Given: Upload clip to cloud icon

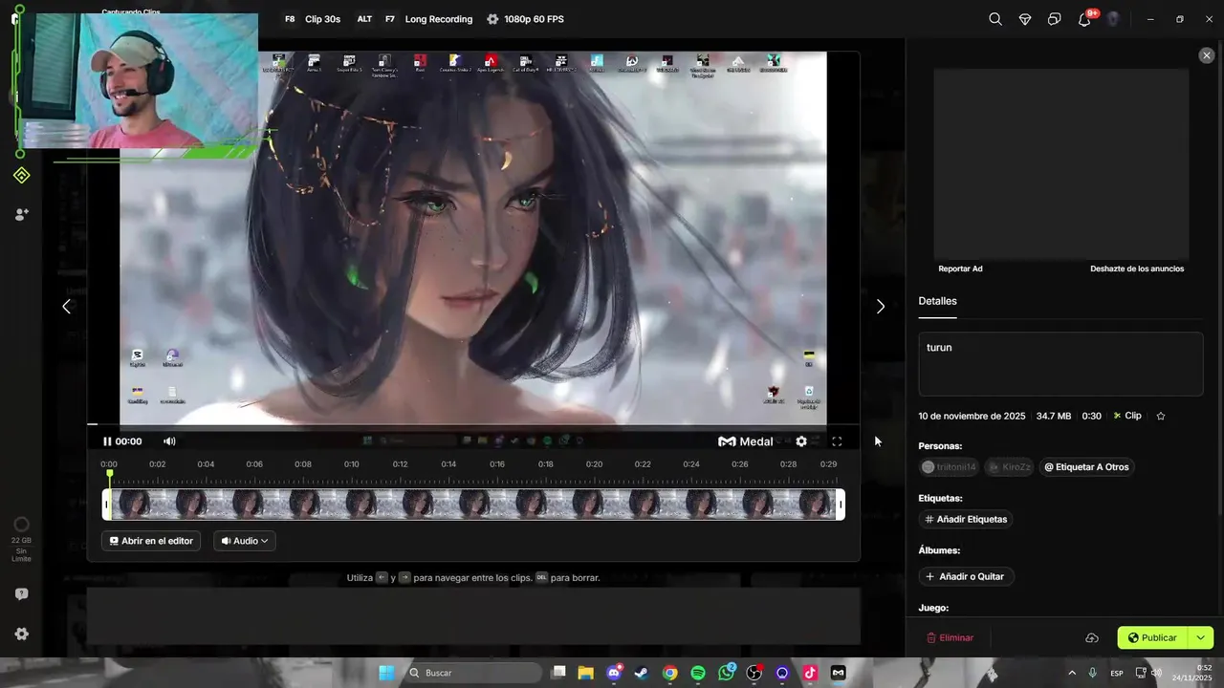Looking at the screenshot, I should tap(1092, 638).
